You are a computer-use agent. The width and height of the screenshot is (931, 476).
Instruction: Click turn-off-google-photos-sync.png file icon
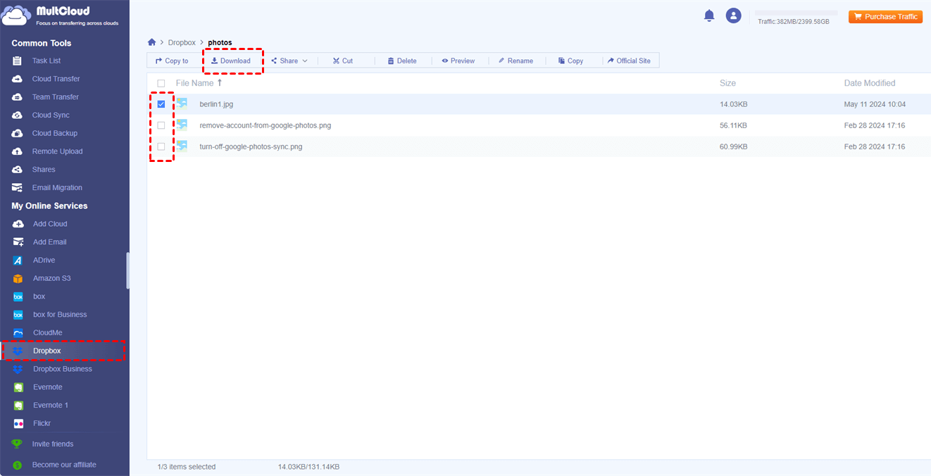182,146
